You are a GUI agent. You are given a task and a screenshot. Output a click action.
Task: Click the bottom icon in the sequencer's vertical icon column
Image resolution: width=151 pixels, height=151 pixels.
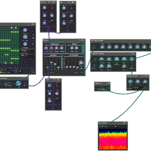point(33,44)
